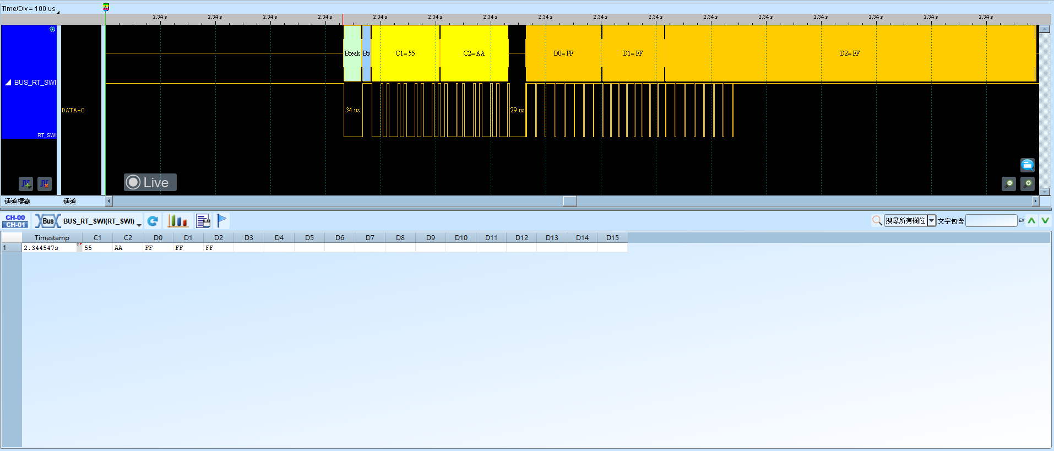
Task: Click the D15 column header
Action: click(x=612, y=238)
